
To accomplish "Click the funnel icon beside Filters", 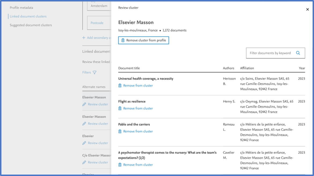I will click(94, 73).
